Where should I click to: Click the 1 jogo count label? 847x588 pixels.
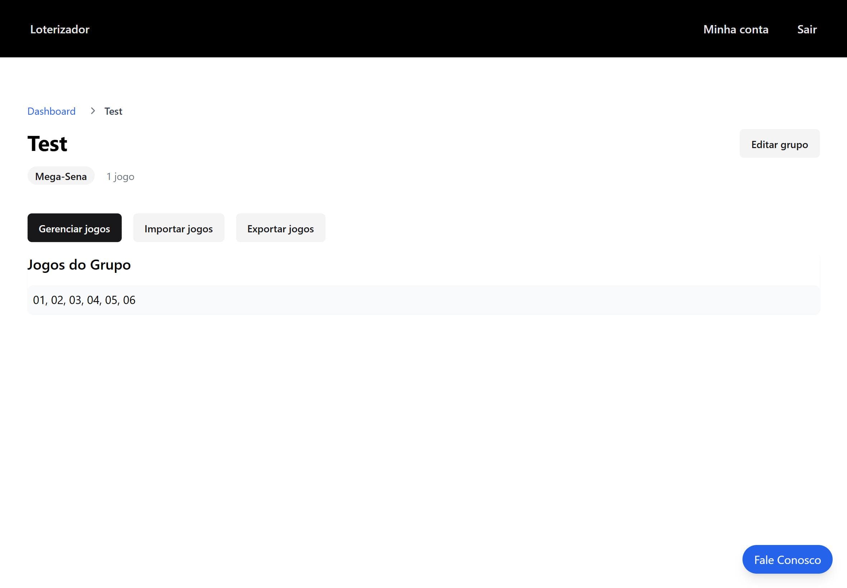click(x=120, y=176)
